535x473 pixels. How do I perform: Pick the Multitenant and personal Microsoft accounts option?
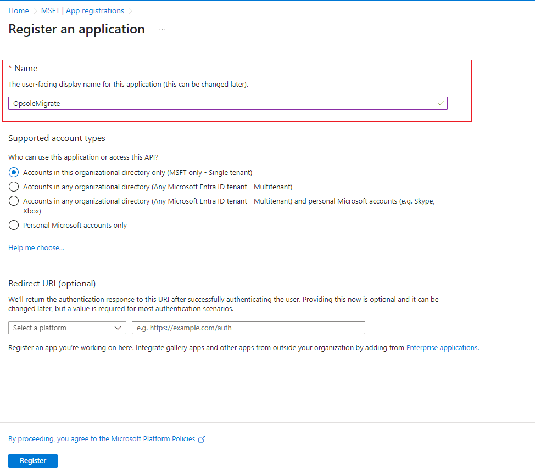click(13, 200)
